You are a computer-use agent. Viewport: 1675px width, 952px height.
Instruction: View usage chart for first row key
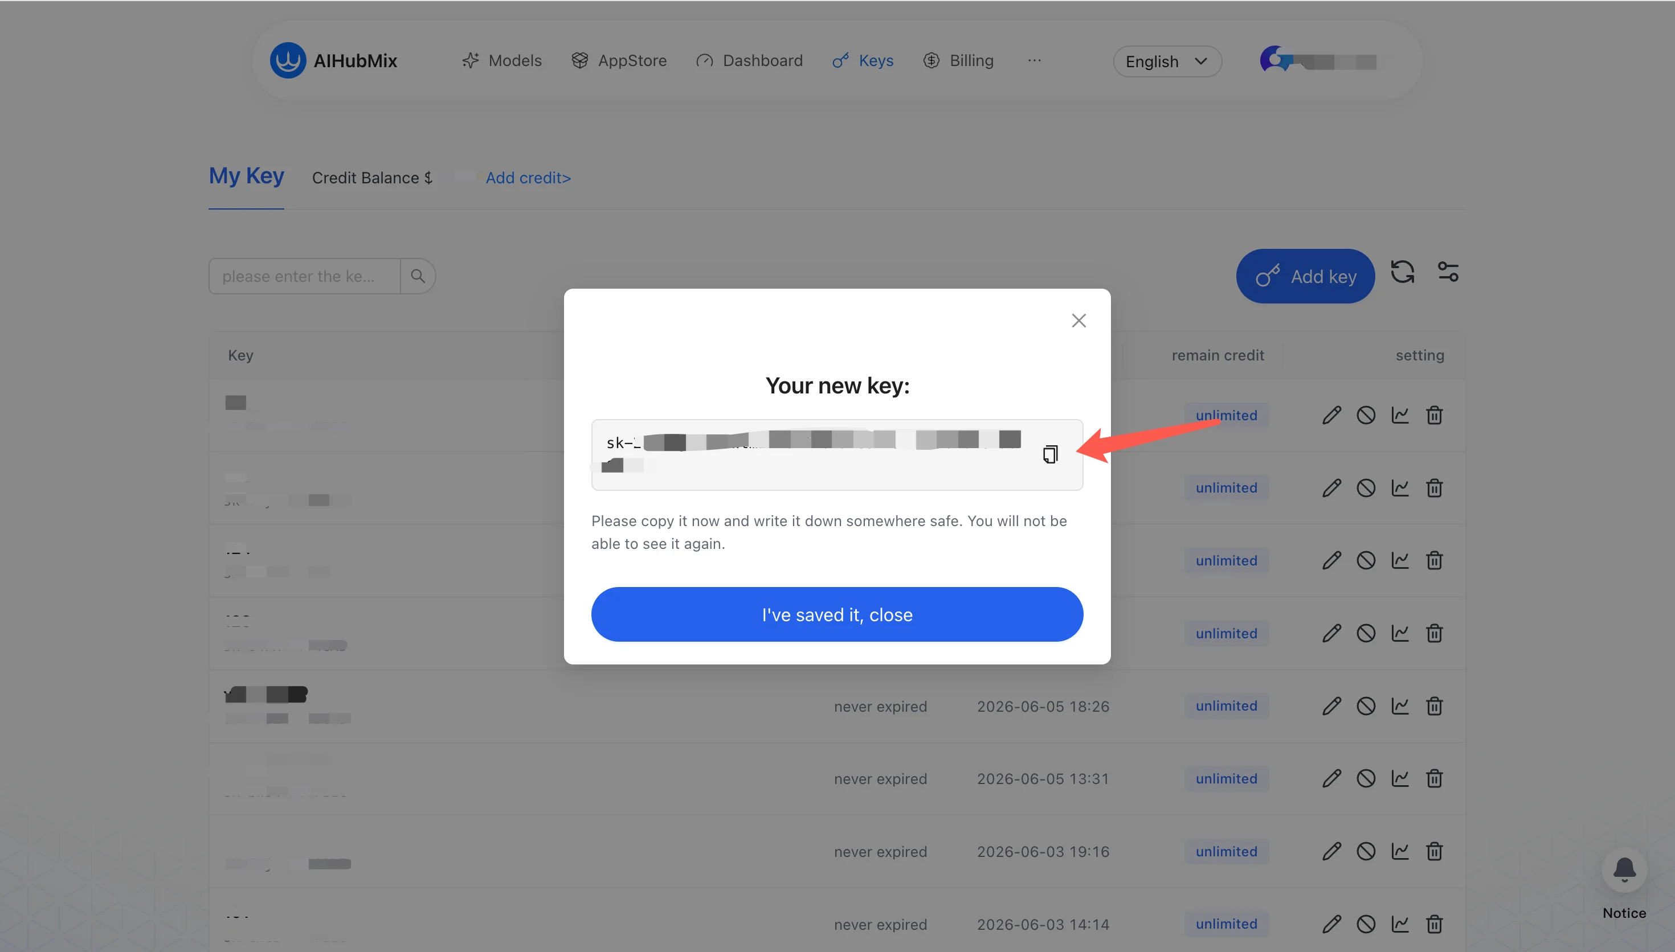(x=1400, y=415)
